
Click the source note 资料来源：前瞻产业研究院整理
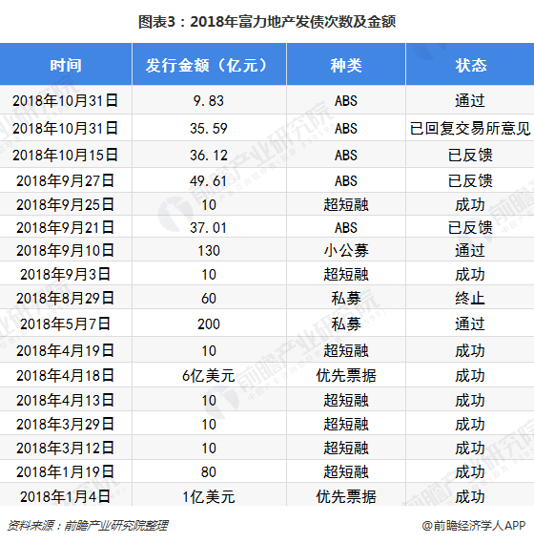point(88,525)
